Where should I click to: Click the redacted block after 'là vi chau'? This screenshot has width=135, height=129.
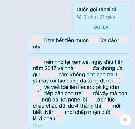(61, 119)
